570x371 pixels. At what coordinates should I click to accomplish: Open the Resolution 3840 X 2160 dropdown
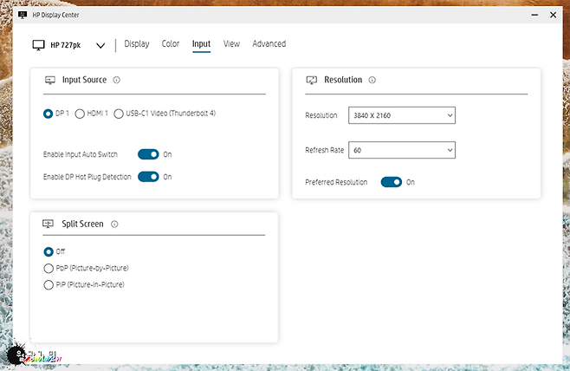402,115
